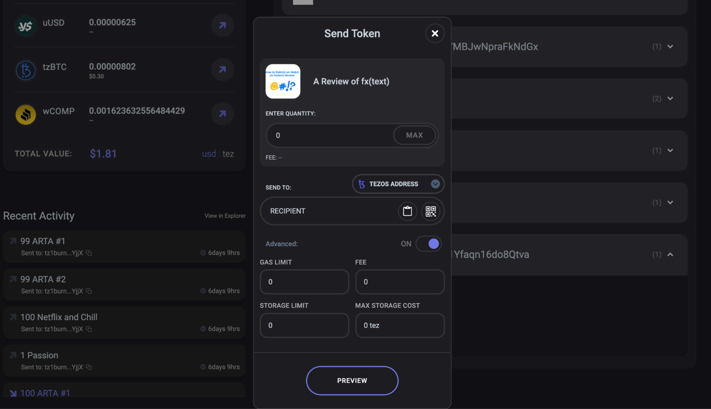Switch total value to tez
711x409 pixels.
[x=228, y=154]
